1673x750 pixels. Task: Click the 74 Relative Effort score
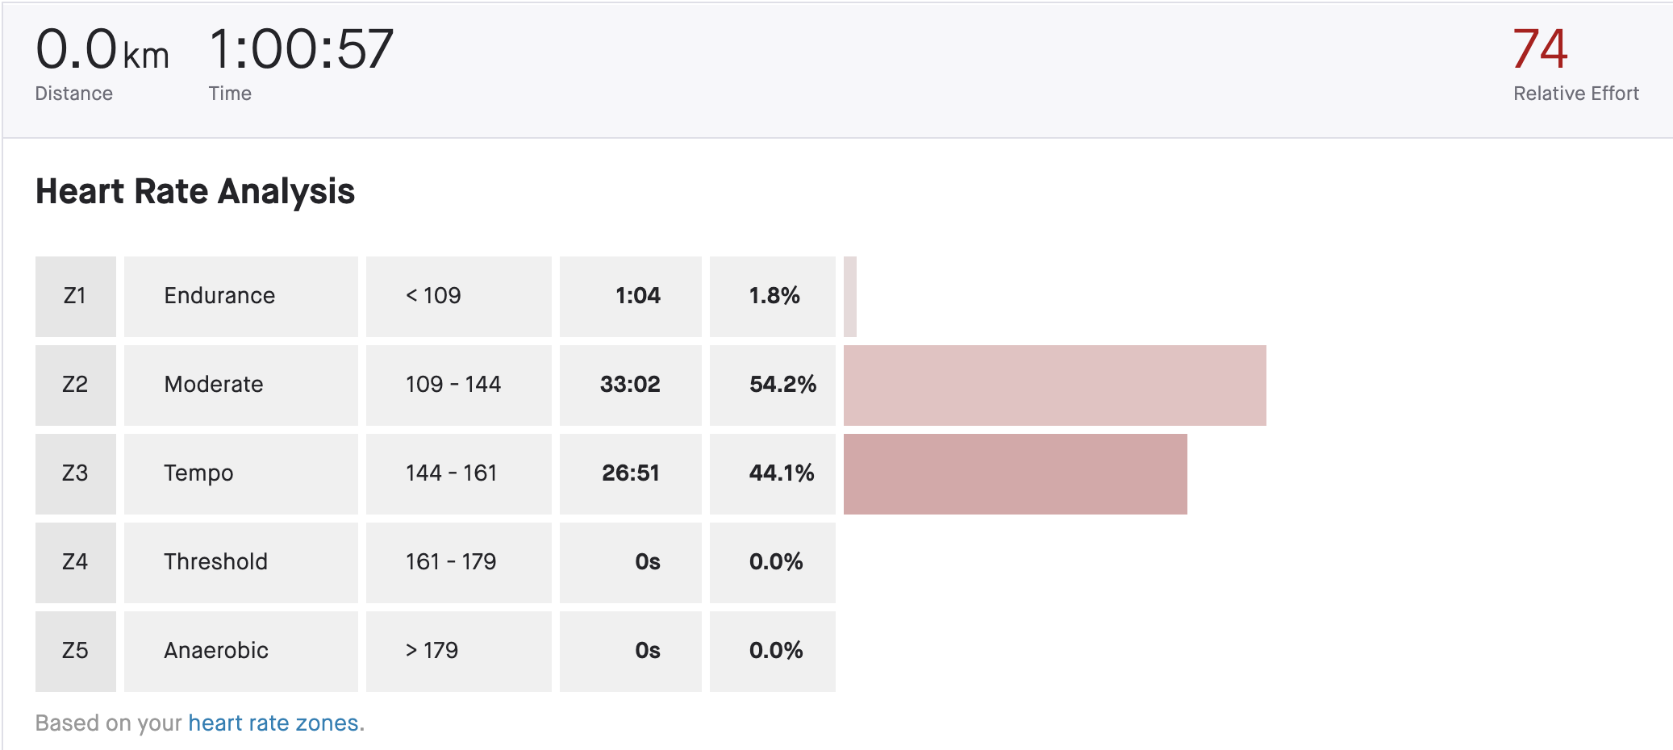(x=1540, y=49)
